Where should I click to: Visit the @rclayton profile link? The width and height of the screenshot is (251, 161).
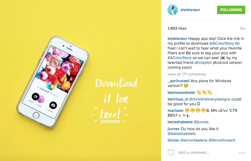pyautogui.click(x=203, y=63)
